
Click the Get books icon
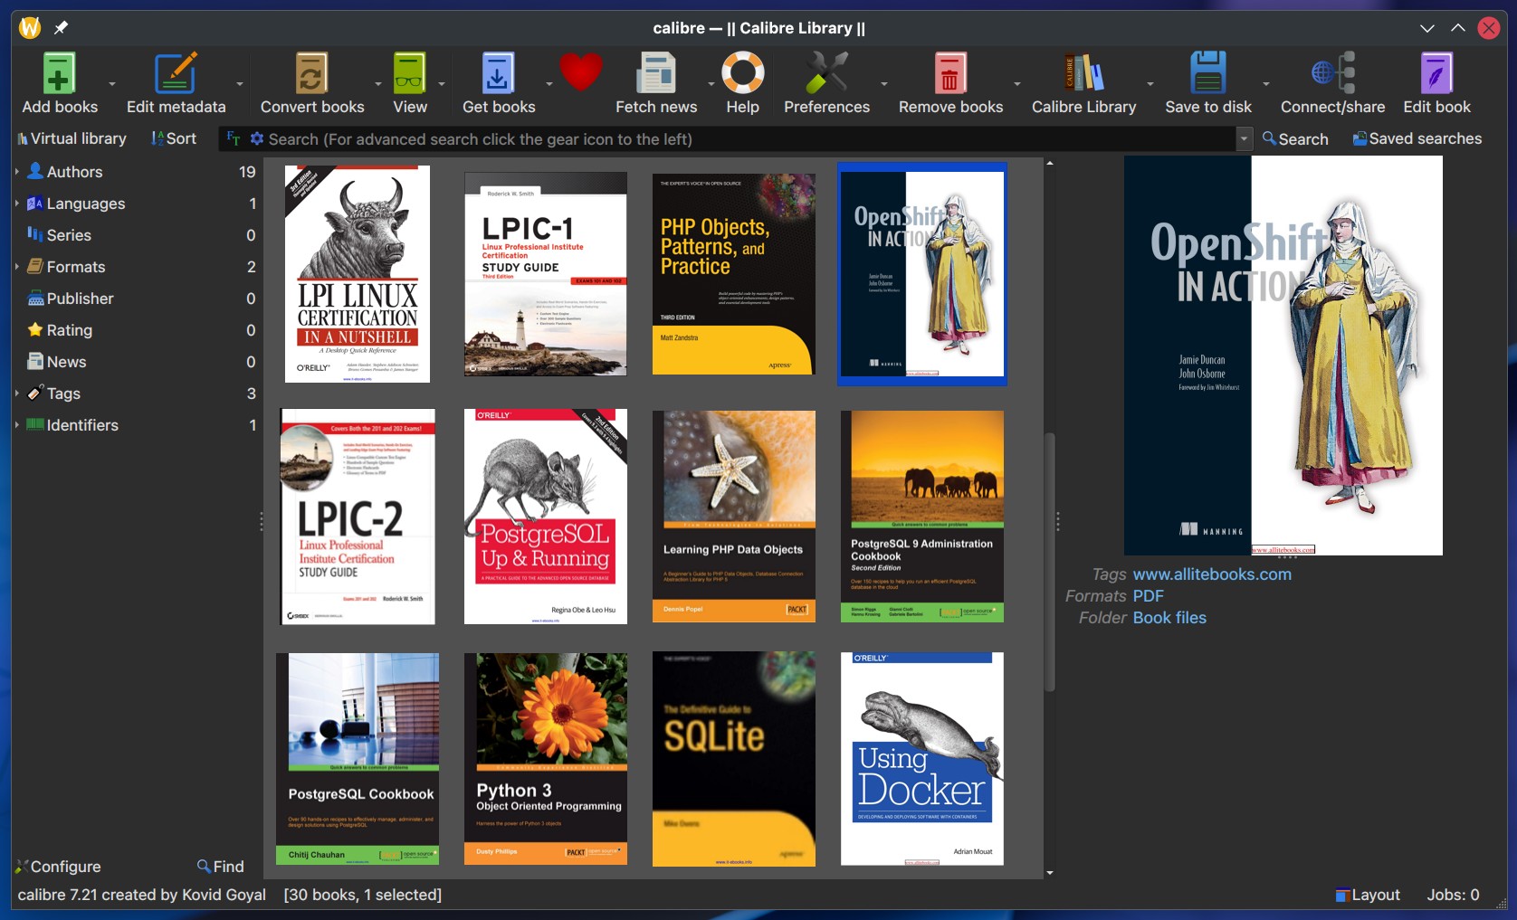(x=498, y=74)
